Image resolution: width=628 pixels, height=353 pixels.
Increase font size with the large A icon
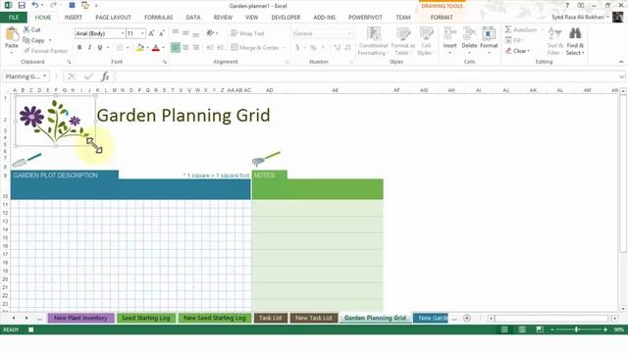(151, 33)
